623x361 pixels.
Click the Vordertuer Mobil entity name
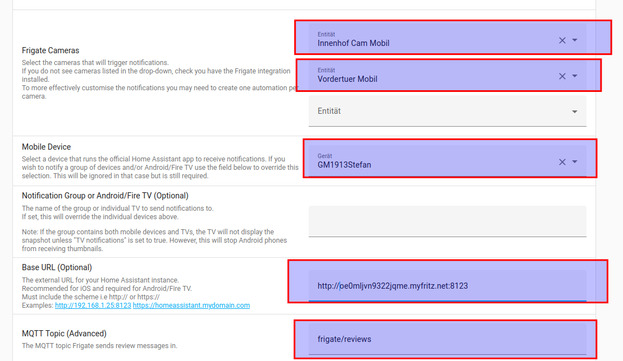pos(347,79)
